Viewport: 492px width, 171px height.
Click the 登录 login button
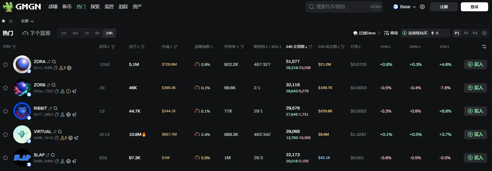click(474, 7)
